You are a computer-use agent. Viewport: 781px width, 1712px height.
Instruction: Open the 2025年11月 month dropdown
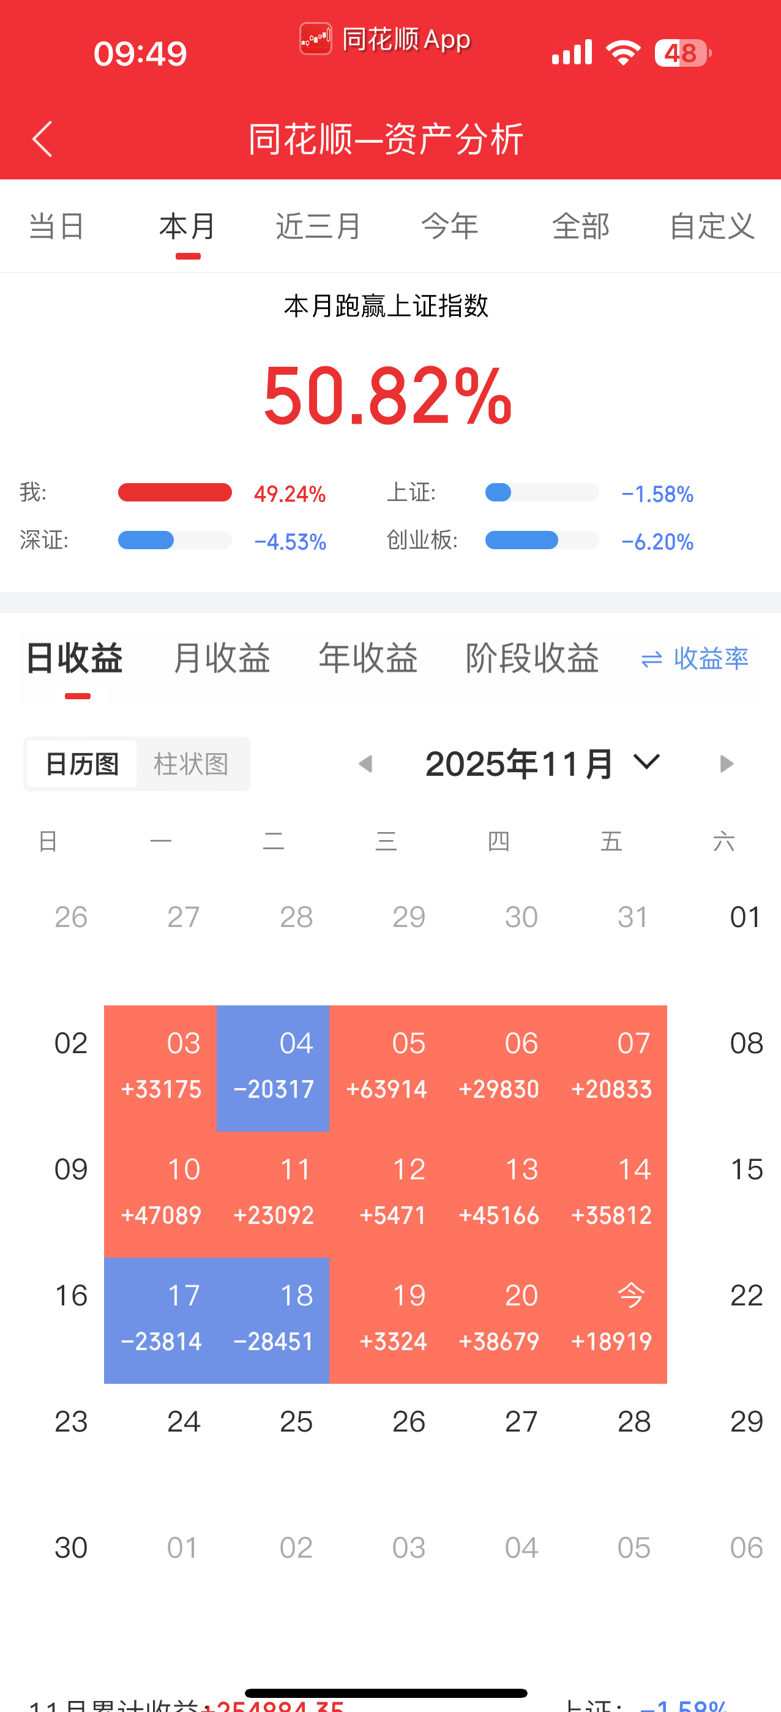pyautogui.click(x=542, y=764)
